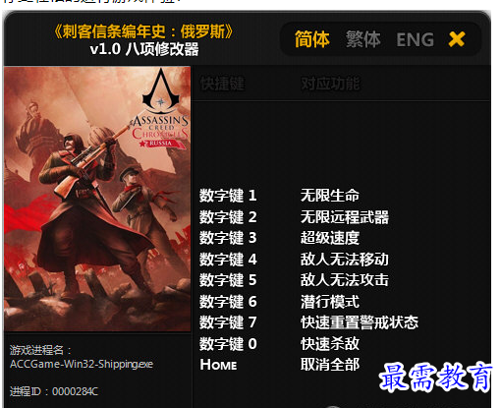The image size is (501, 408).
Task: Click the Assassin's Creed logo emblem
Action: pos(161,89)
